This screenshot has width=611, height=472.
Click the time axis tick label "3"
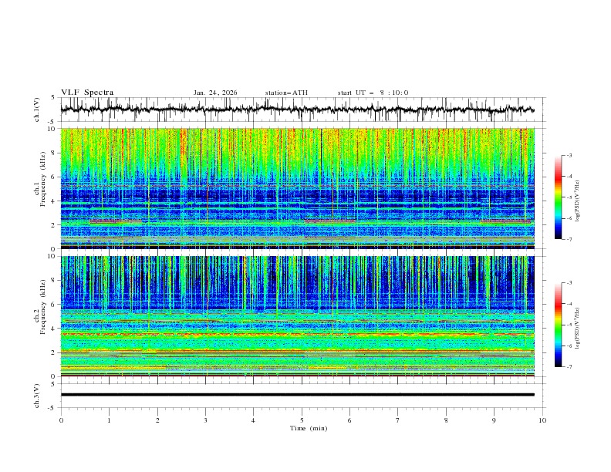click(x=205, y=420)
